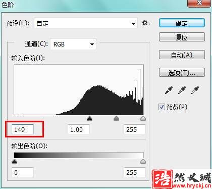Open 选项(T)... options
212x189 pixels.
(182, 72)
